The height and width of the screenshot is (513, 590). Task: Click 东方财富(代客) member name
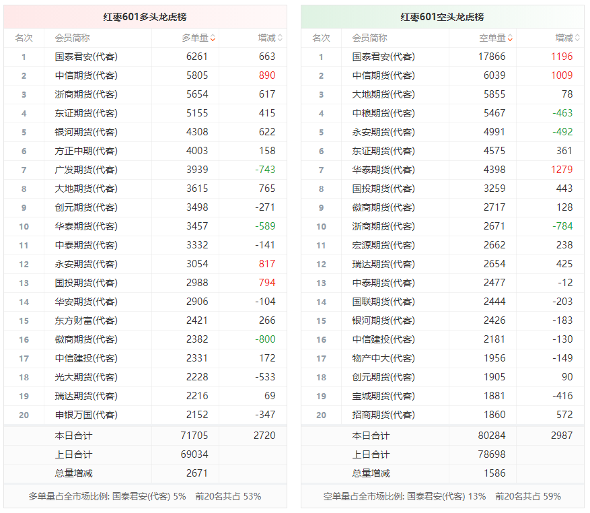tap(86, 320)
